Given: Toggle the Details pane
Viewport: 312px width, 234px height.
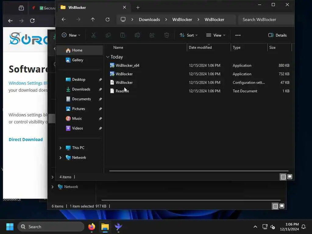Looking at the screenshot, I should pos(277,35).
